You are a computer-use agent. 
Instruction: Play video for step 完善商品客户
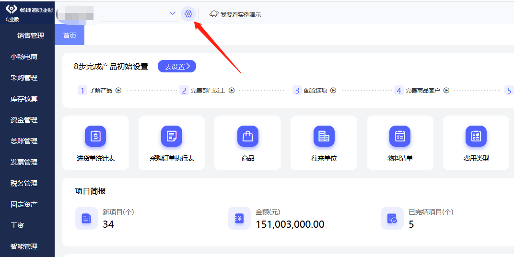pos(446,91)
